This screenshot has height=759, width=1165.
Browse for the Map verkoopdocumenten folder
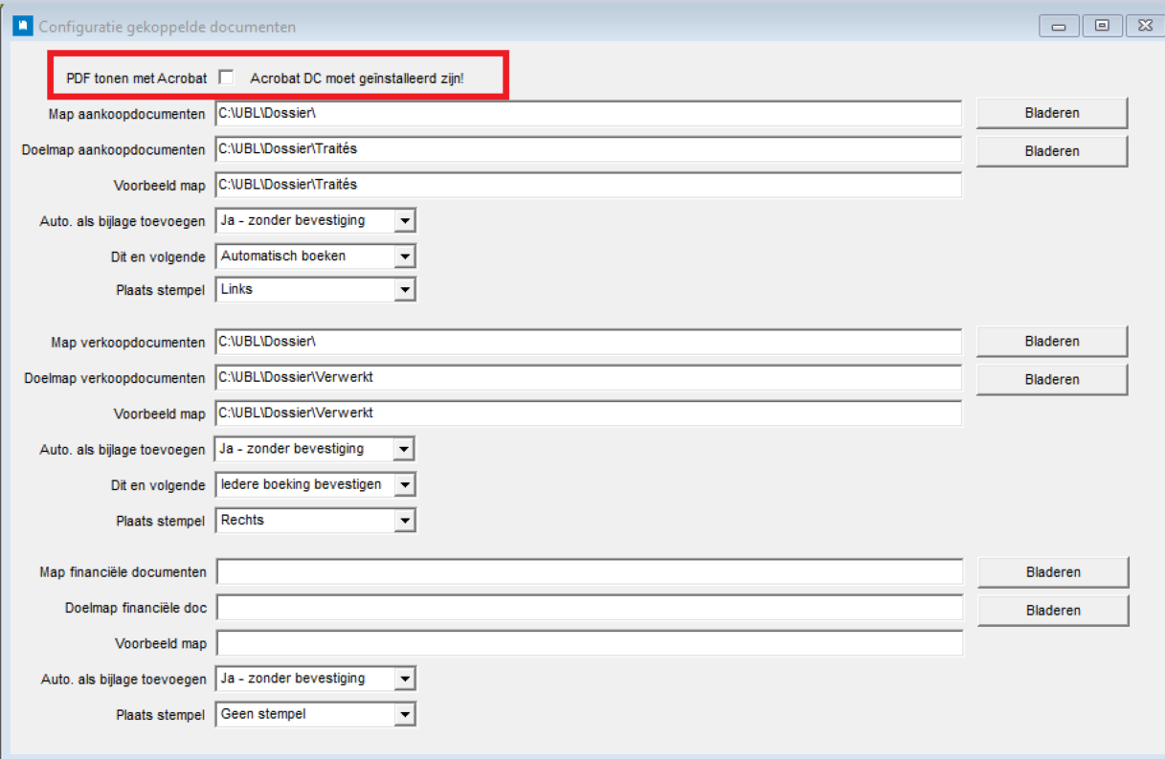(1051, 342)
